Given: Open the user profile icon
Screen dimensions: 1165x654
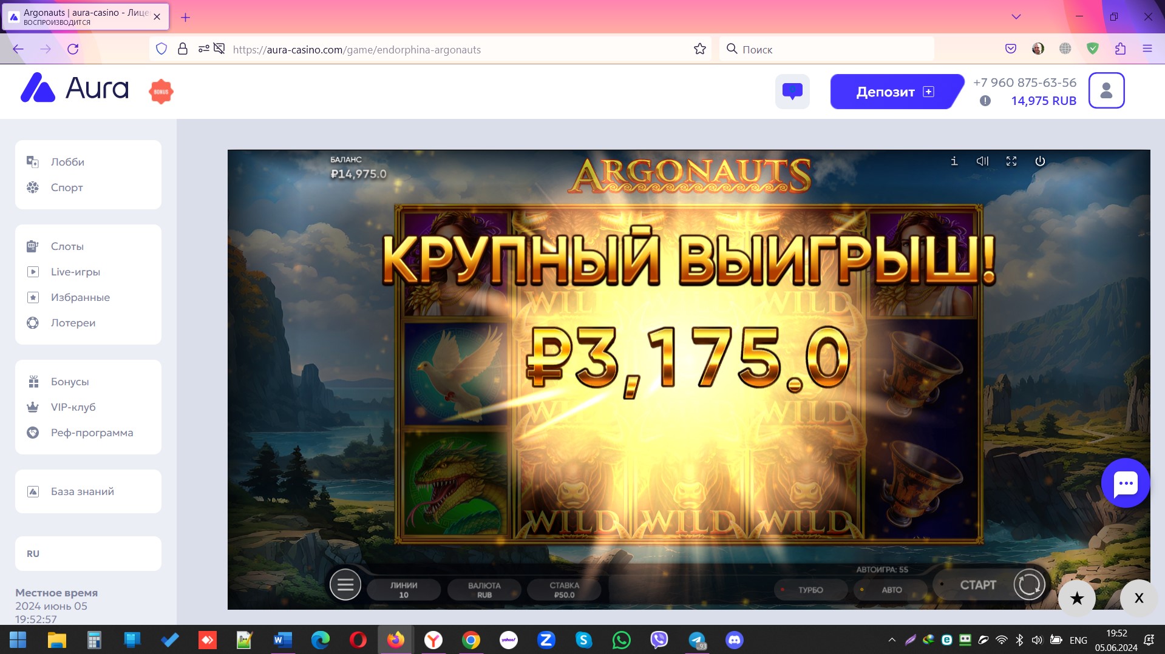Looking at the screenshot, I should pos(1106,90).
